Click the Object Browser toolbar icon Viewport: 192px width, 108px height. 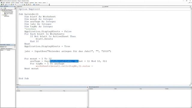coord(30,4)
